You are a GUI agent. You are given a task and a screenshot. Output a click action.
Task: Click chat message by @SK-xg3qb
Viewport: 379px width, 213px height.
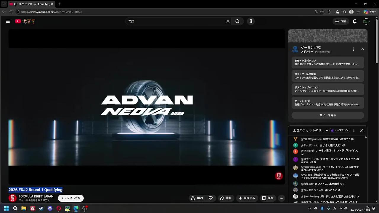click(327, 152)
